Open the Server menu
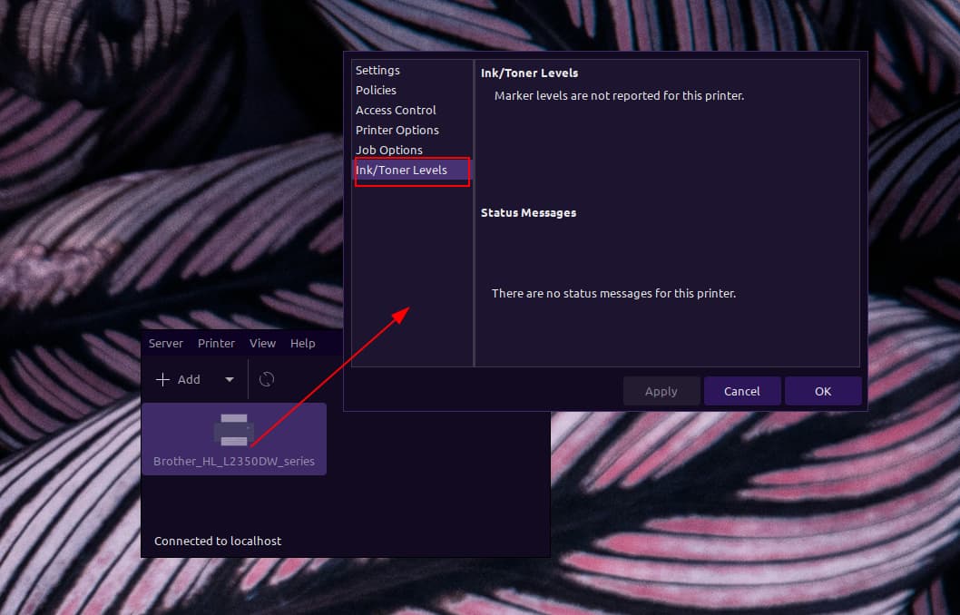This screenshot has width=960, height=615. tap(166, 343)
